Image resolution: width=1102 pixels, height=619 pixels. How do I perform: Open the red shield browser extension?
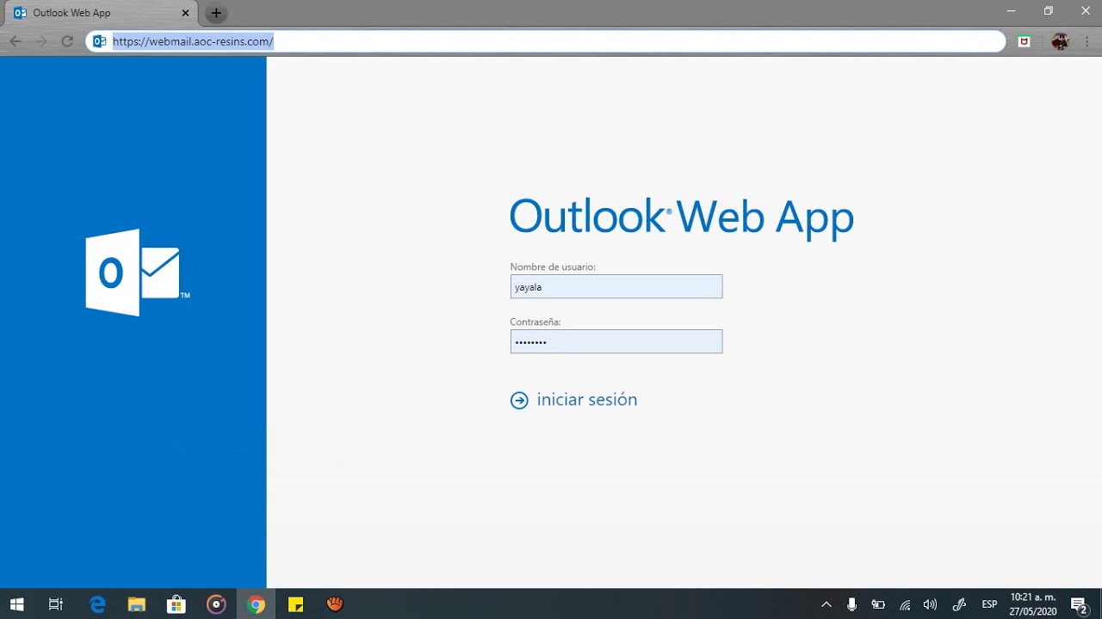tap(1024, 41)
